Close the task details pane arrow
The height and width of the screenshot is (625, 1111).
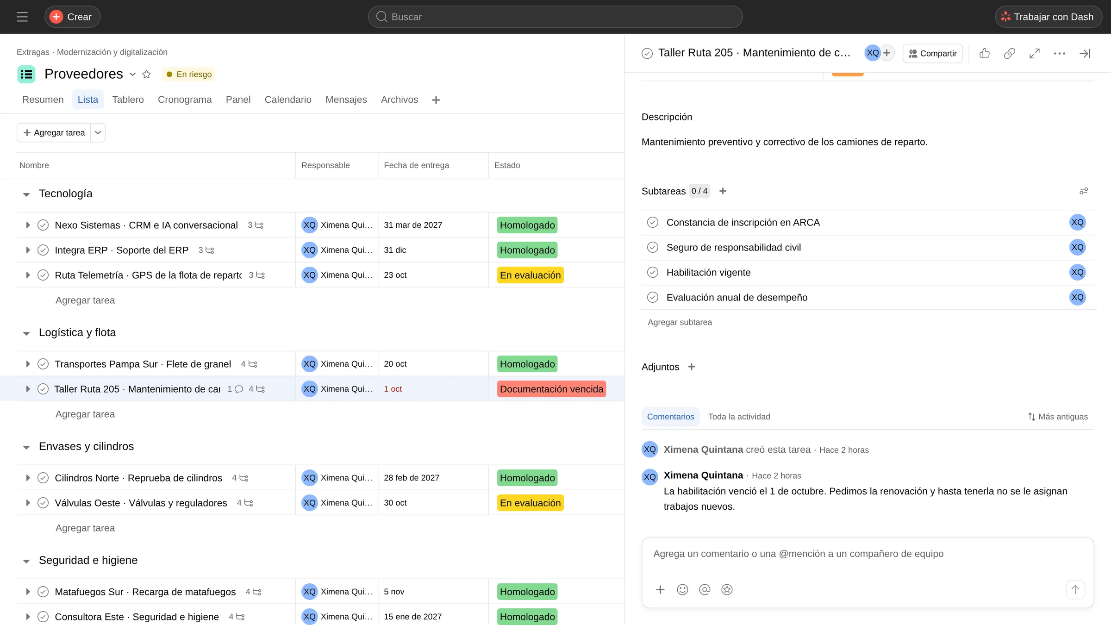coord(1085,53)
